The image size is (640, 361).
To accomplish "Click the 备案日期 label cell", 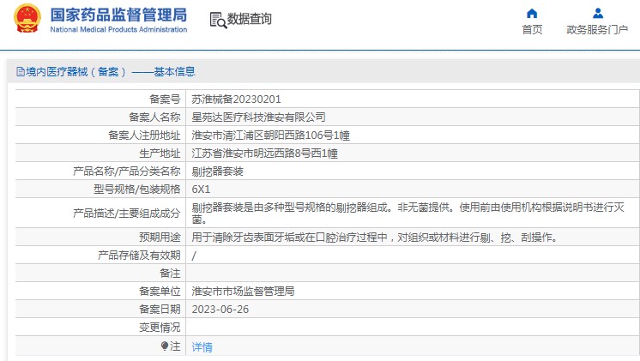I will (100, 310).
